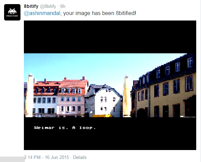Click the 2:14 PM - 16 Jun 2015 date
Image resolution: width=201 pixels, height=162 pixels.
click(x=46, y=157)
